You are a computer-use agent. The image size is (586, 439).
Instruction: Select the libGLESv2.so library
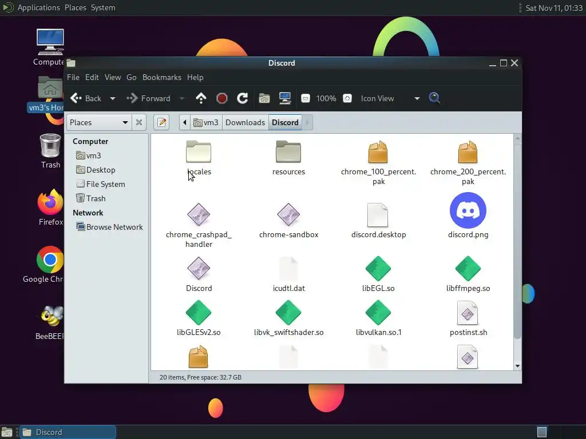click(199, 318)
